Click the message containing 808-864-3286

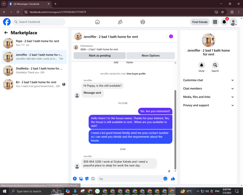point(119,163)
